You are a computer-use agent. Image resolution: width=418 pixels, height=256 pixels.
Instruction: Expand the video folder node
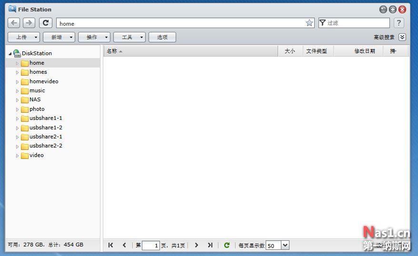pyautogui.click(x=17, y=156)
